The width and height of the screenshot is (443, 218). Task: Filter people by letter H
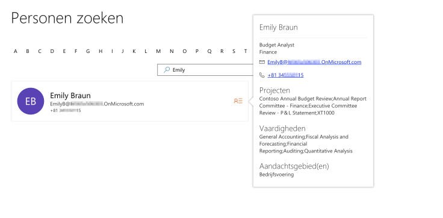(x=101, y=51)
